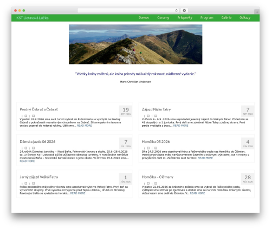Click the left meta icon under Homôlka 05 2026
Viewport: 271px width, 229px height.
click(x=148, y=148)
